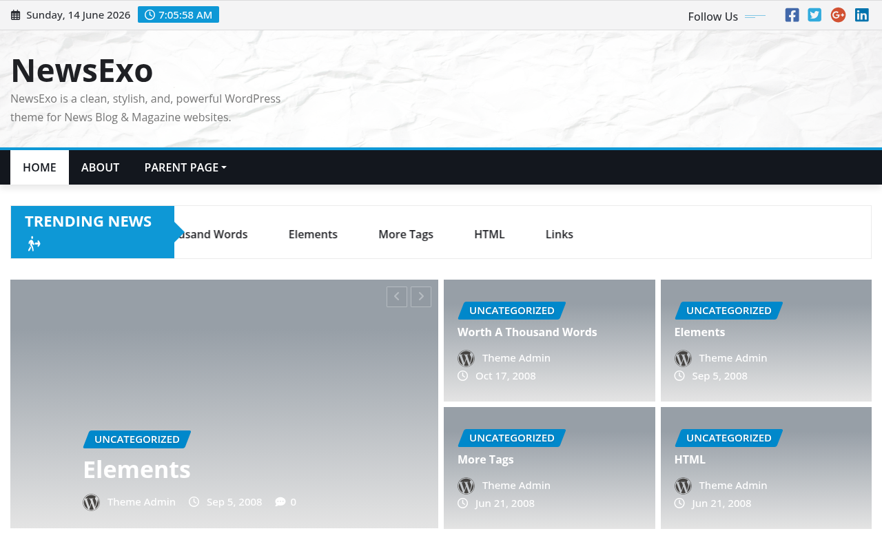Open the HTML trending news link
This screenshot has width=882, height=551.
(x=489, y=234)
